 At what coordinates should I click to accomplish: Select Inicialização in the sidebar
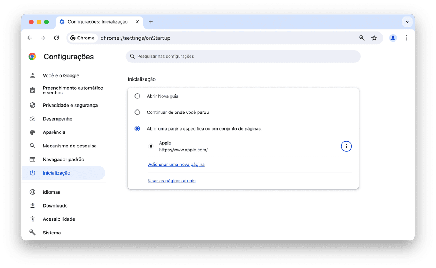pos(63,173)
